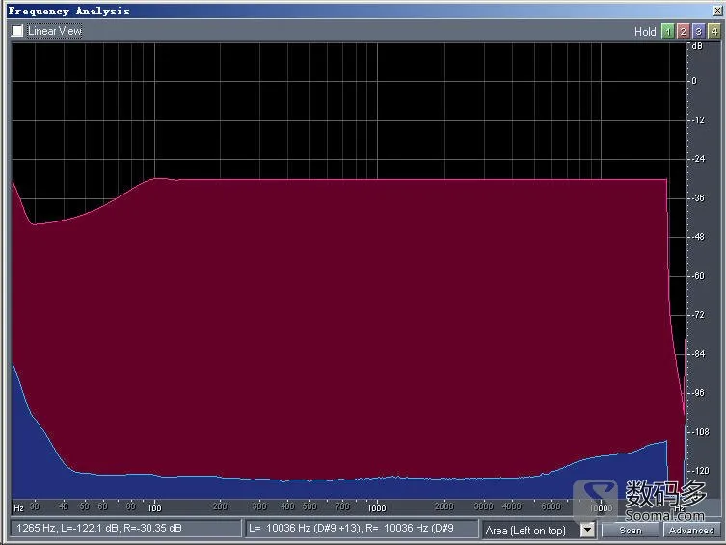Toggle Hold button 2 (red)
Screen dimensions: 726x545
tap(683, 31)
